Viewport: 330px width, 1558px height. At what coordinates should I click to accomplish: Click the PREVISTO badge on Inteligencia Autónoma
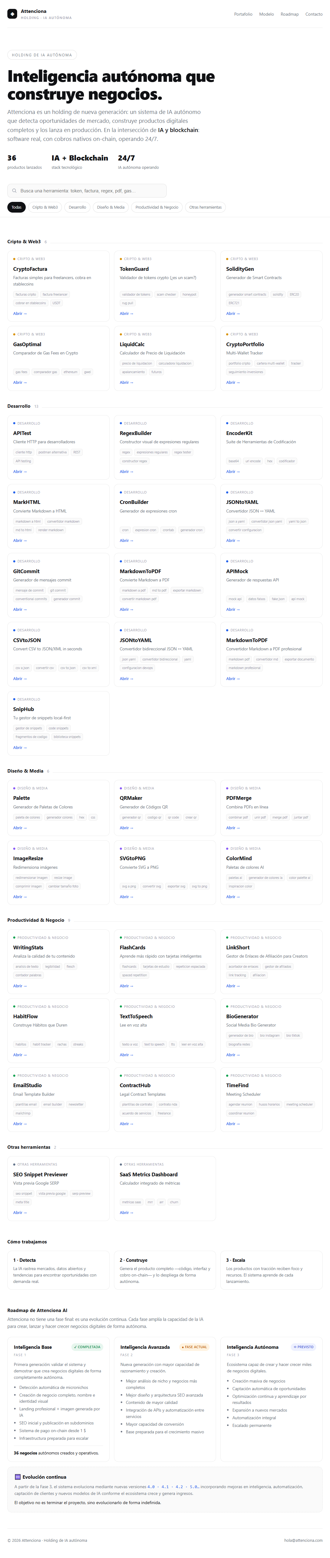point(303,1347)
